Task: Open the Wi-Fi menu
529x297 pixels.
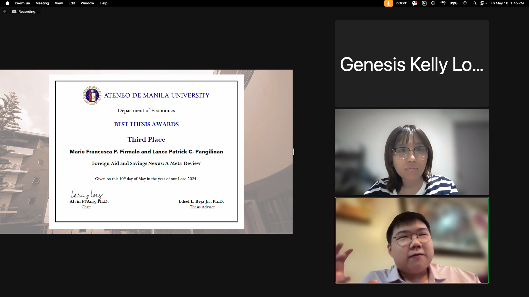Action: click(x=465, y=3)
